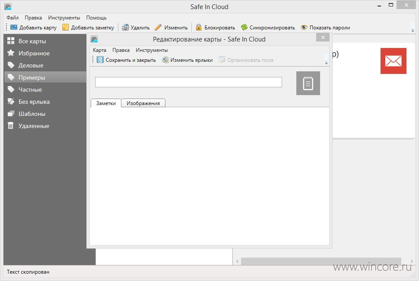Click the Текст скопирован status bar text
This screenshot has width=419, height=281.
(x=28, y=271)
